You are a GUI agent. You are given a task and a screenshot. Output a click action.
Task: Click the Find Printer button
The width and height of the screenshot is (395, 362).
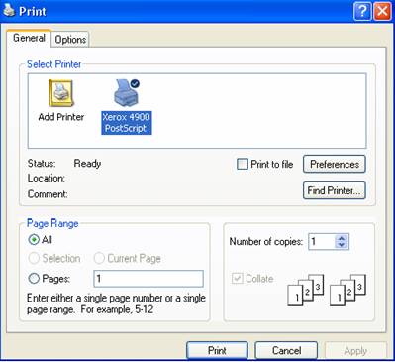[335, 190]
